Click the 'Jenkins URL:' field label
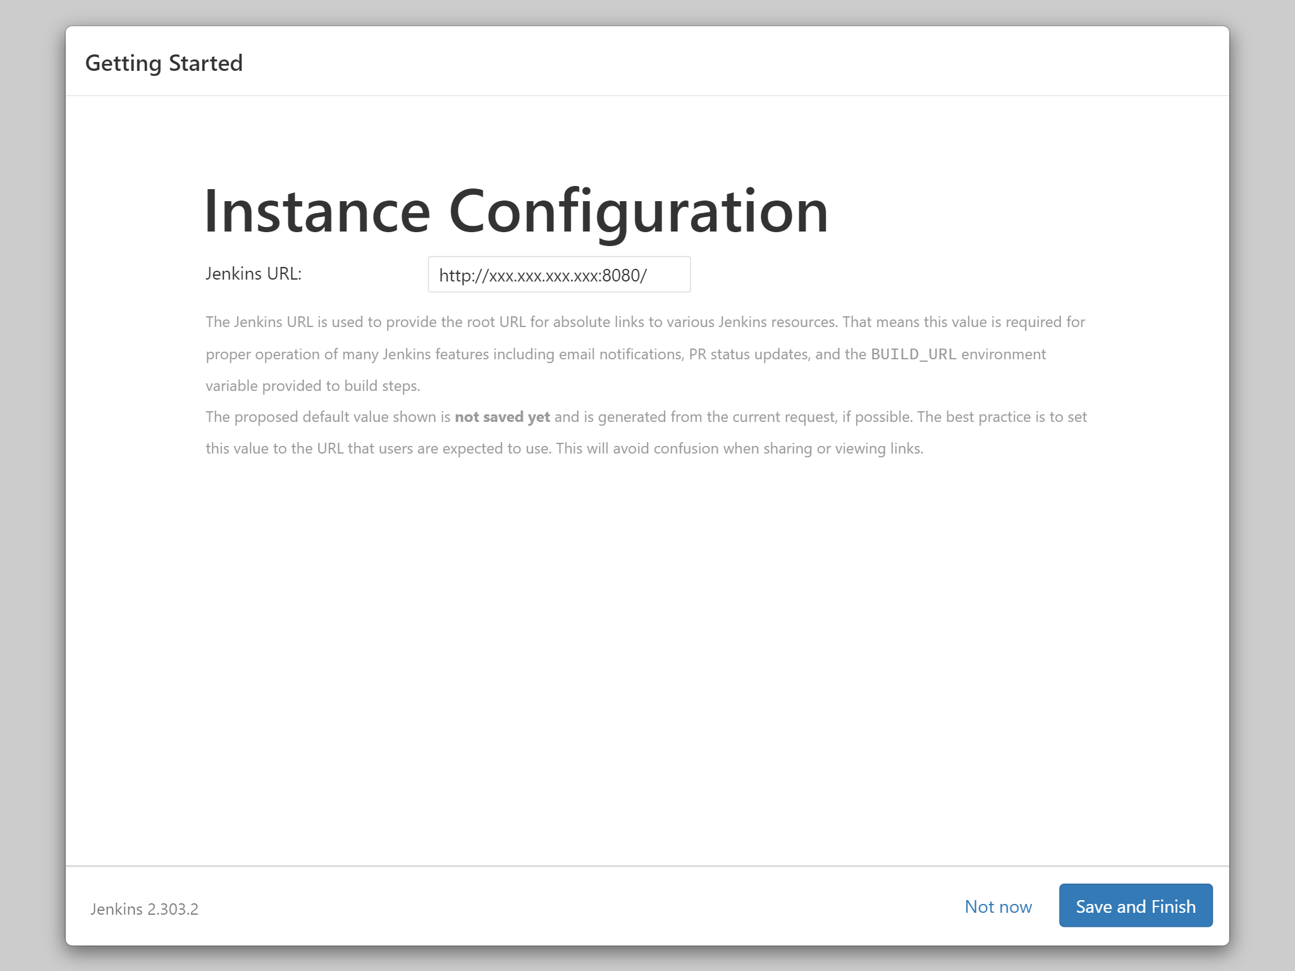 pos(254,274)
